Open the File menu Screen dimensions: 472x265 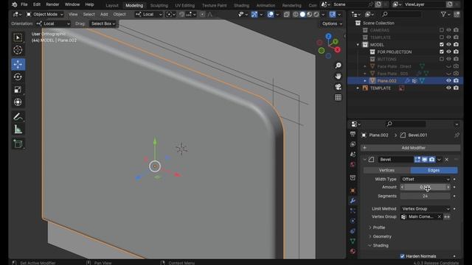pos(24,4)
